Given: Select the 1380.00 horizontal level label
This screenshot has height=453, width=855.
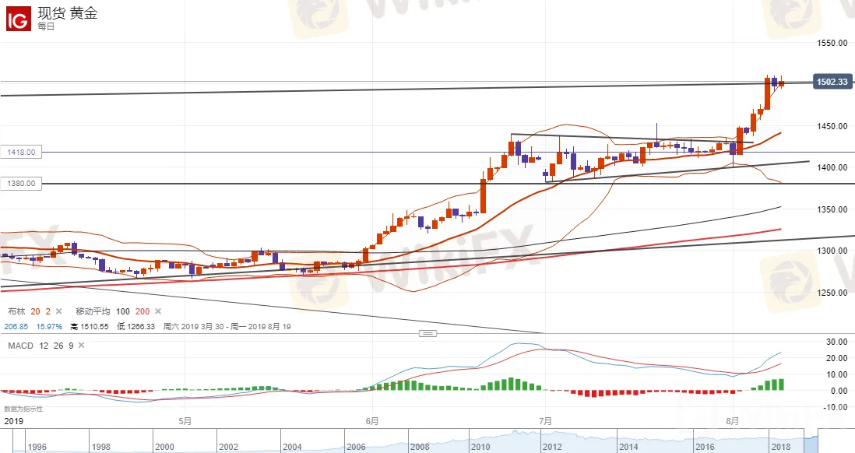Looking at the screenshot, I should [x=21, y=183].
